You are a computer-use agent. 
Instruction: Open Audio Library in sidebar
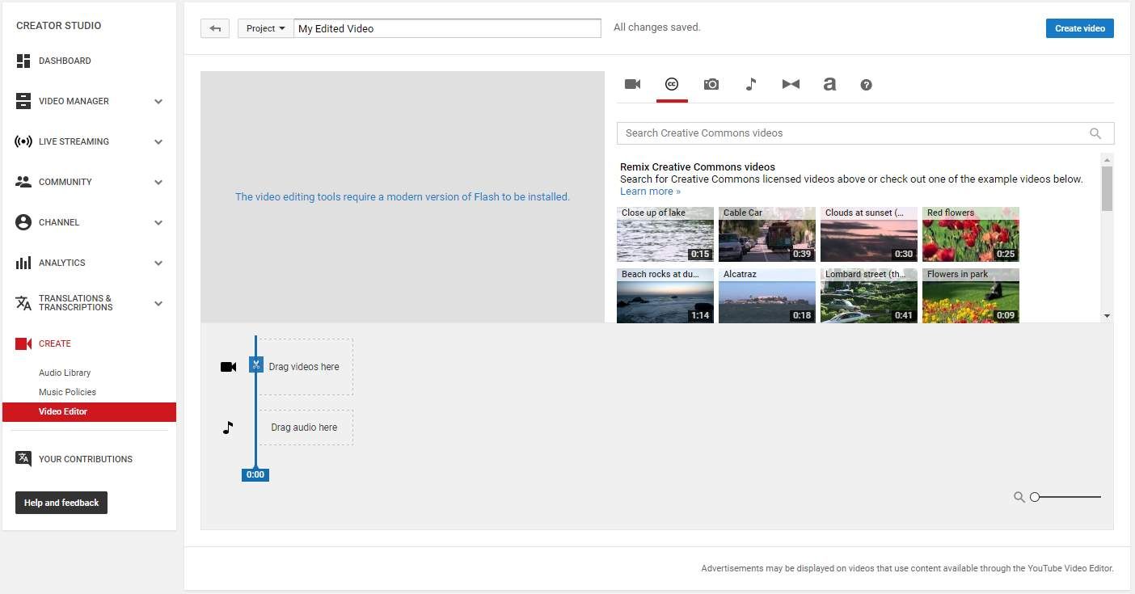tap(65, 373)
